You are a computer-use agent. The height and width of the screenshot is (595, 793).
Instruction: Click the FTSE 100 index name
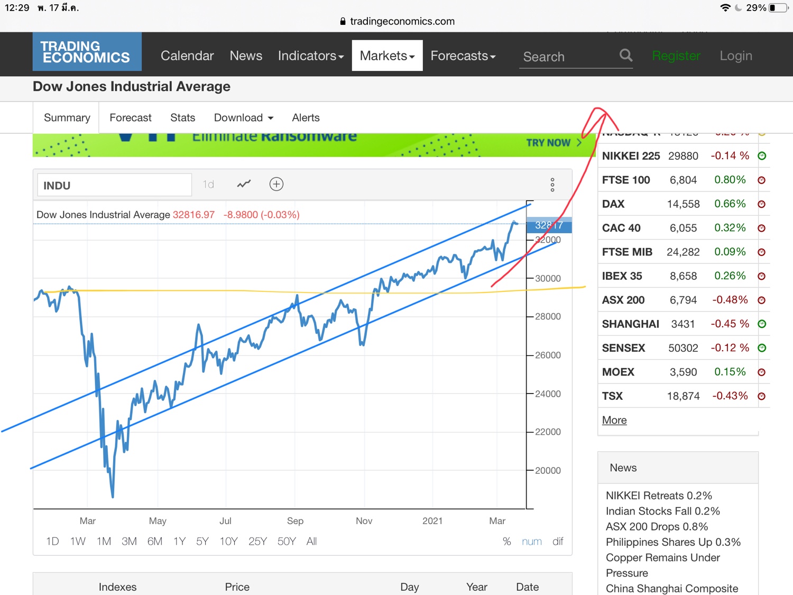(x=626, y=180)
